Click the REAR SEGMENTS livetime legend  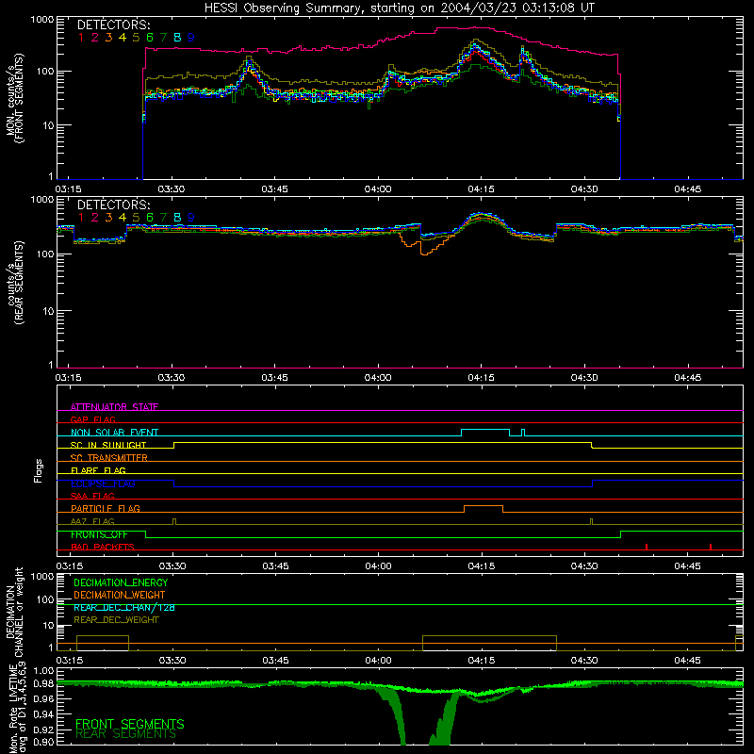(x=126, y=734)
